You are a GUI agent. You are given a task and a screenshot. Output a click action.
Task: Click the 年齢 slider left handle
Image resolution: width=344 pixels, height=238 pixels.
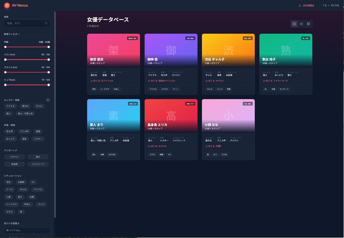5,47
